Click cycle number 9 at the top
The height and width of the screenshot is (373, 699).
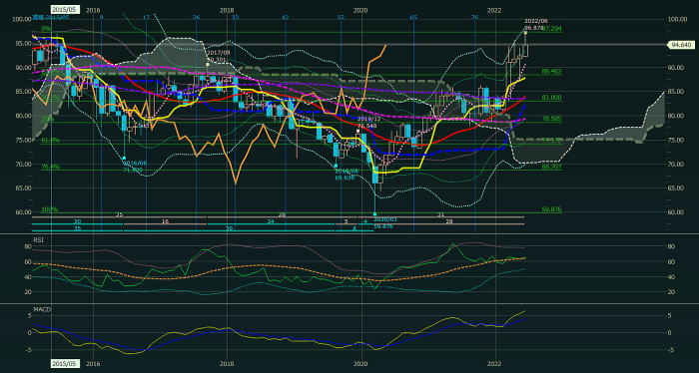coord(101,17)
